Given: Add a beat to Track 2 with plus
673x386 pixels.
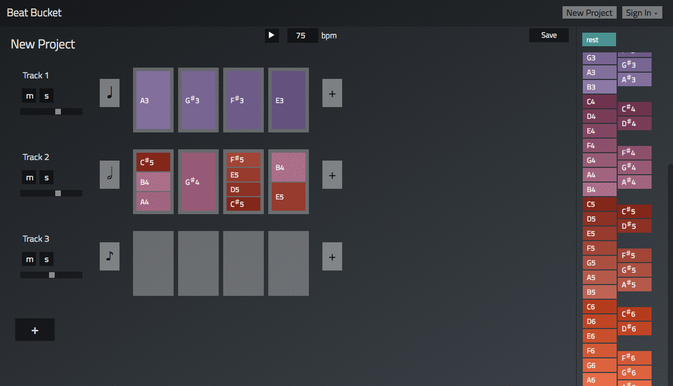Looking at the screenshot, I should tap(332, 175).
